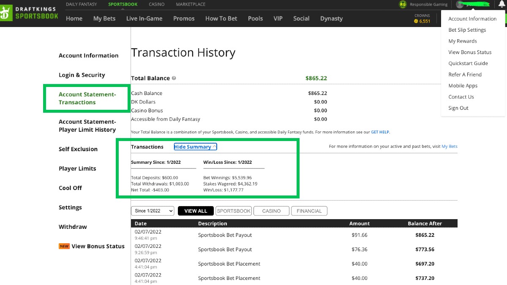Click the user avatar icon
The height and width of the screenshot is (285, 507).
tap(460, 4)
